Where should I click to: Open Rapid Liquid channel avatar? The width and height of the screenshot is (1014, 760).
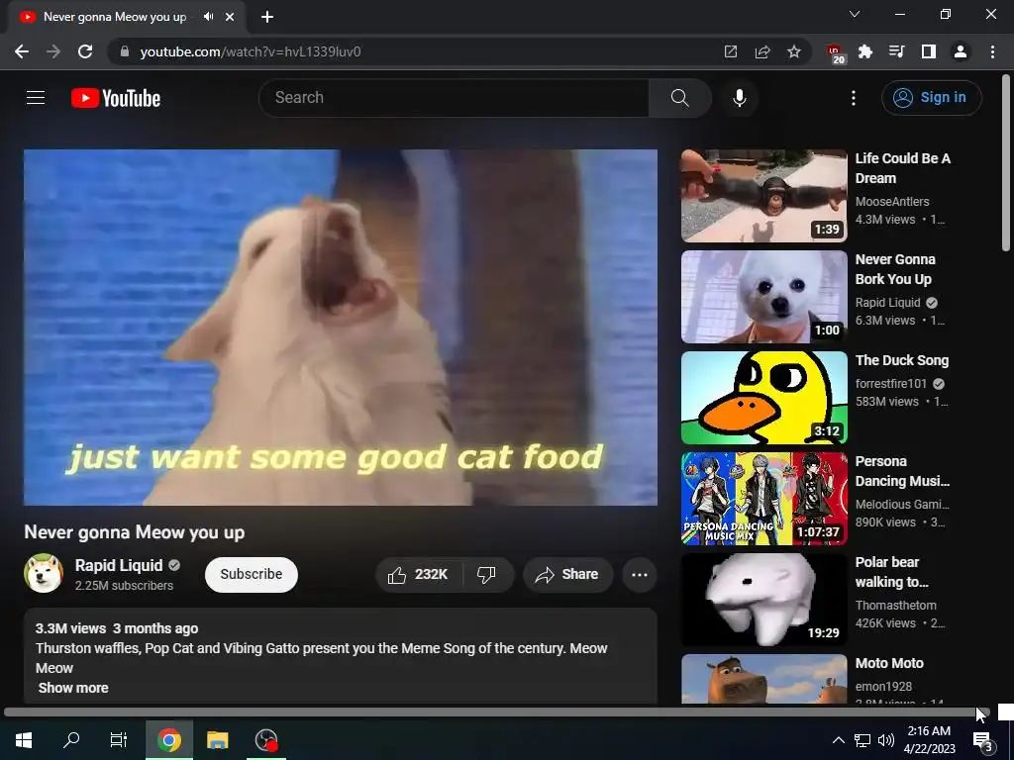pyautogui.click(x=44, y=573)
